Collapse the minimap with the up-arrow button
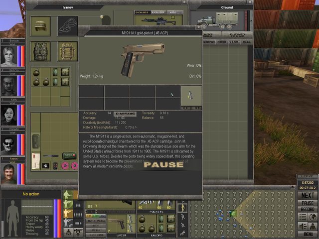 point(293,187)
